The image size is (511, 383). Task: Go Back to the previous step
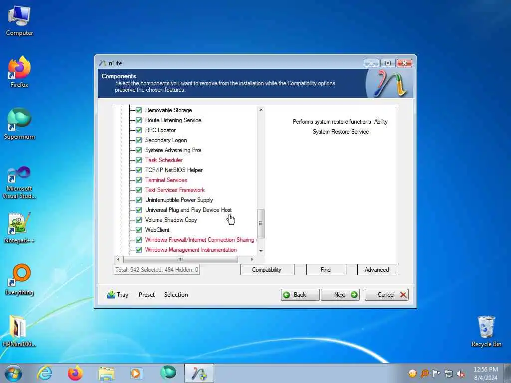(300, 295)
